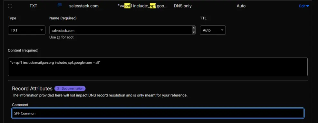Screen dimensions: 318x123
Task: Open the Type dropdown showing TXT
Action: point(26,30)
